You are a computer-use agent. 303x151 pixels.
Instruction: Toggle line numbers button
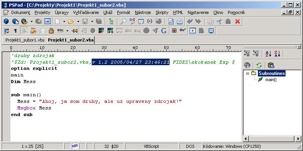click(x=42, y=31)
